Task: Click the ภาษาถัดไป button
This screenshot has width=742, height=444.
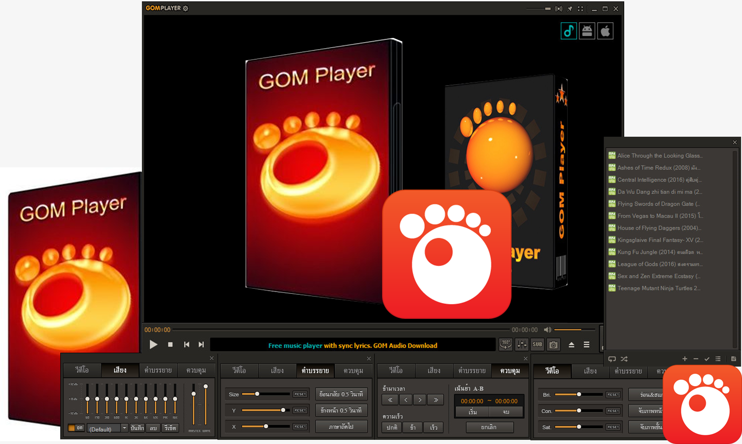Action: coord(341,426)
